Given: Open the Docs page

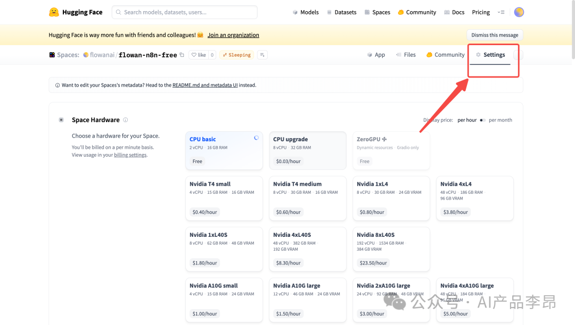Looking at the screenshot, I should coord(454,12).
